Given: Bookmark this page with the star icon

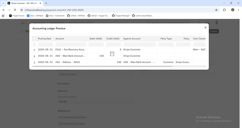Looking at the screenshot, I should click(216, 10).
